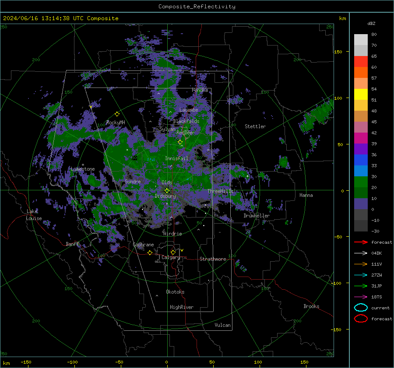Click the Airdrie city label

tap(172, 234)
